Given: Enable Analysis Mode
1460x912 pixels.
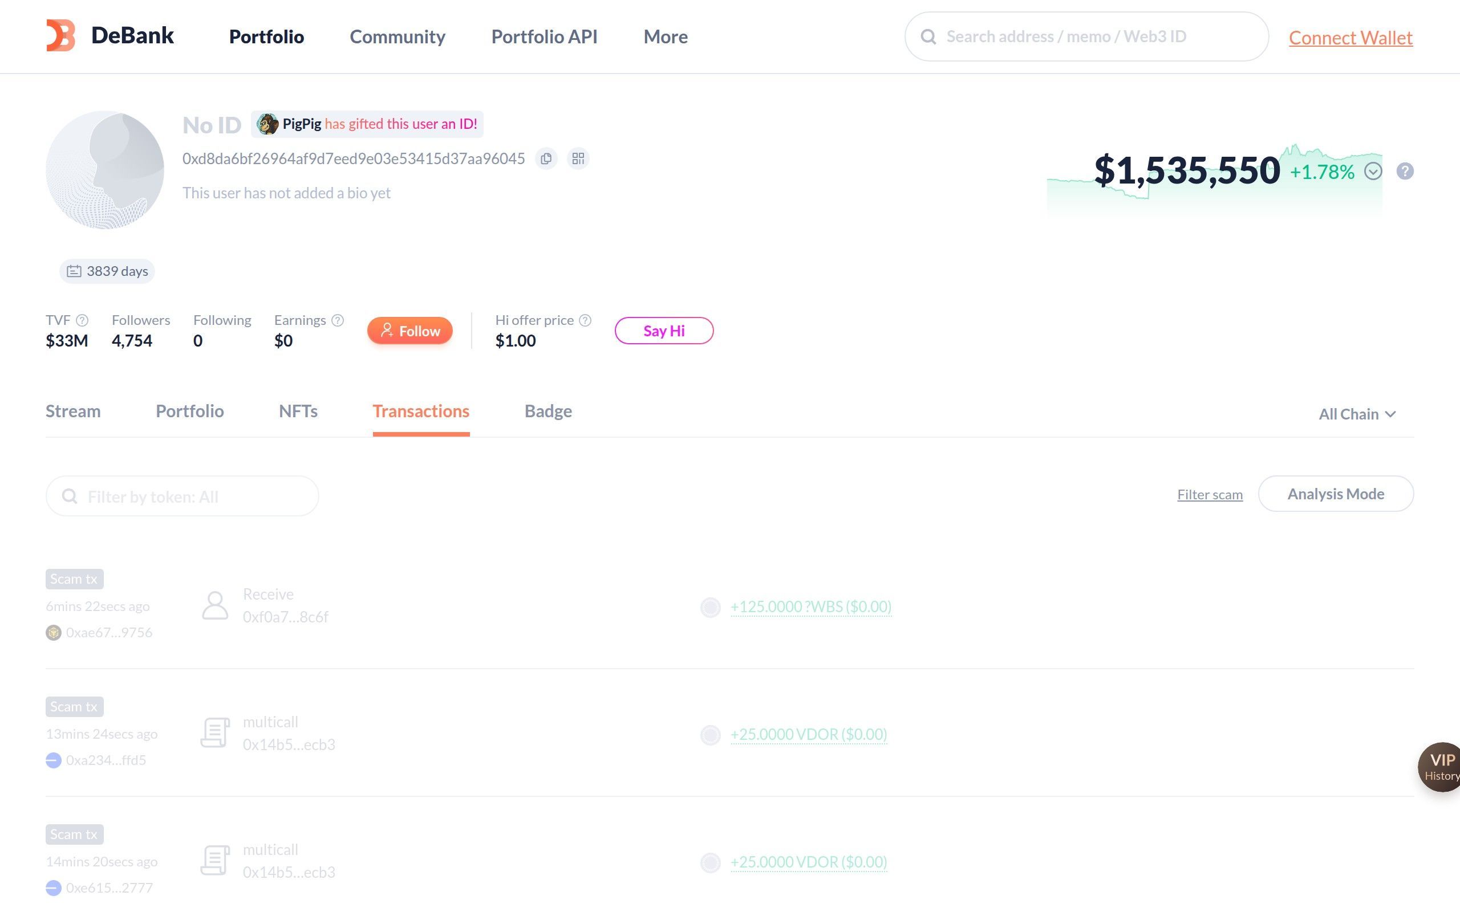Looking at the screenshot, I should point(1336,494).
